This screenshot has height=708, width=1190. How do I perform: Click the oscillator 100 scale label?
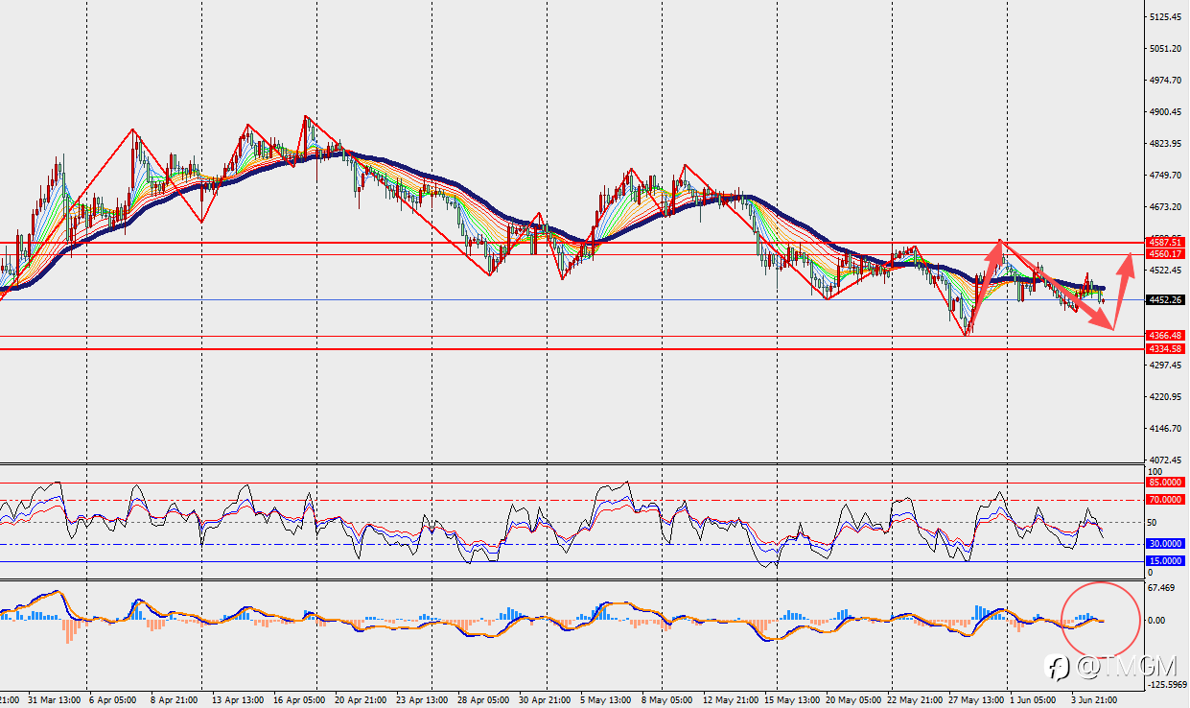click(x=1155, y=472)
